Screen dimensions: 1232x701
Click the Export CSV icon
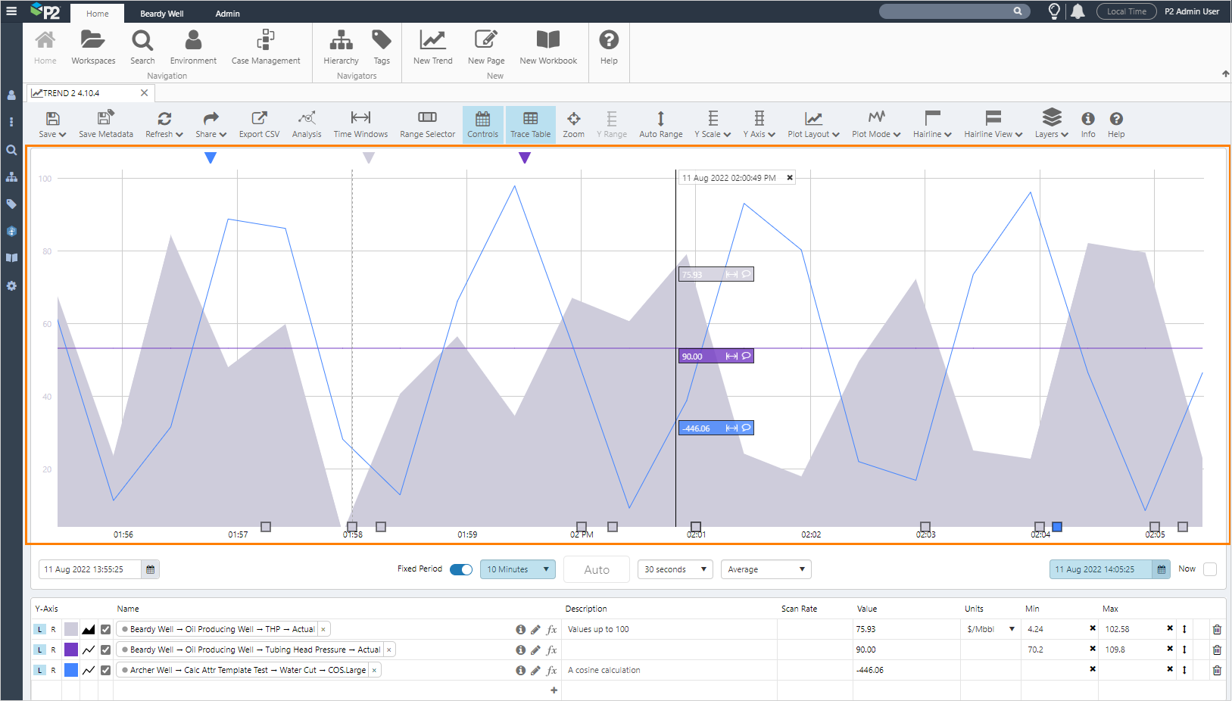259,124
